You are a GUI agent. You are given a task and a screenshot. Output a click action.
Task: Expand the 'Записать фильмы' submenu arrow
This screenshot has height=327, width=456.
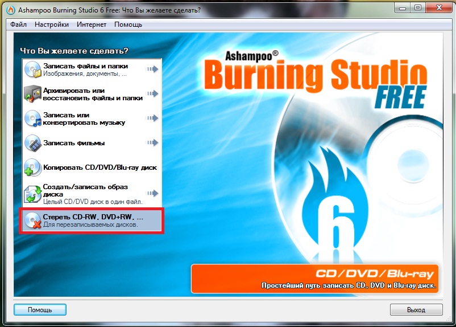coord(152,142)
